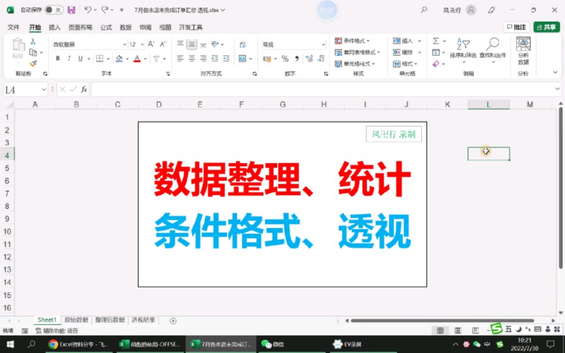Open the Fill Color dropdown arrow
This screenshot has height=353, width=565.
127,59
